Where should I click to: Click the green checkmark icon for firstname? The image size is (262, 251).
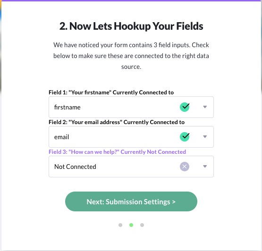(185, 107)
